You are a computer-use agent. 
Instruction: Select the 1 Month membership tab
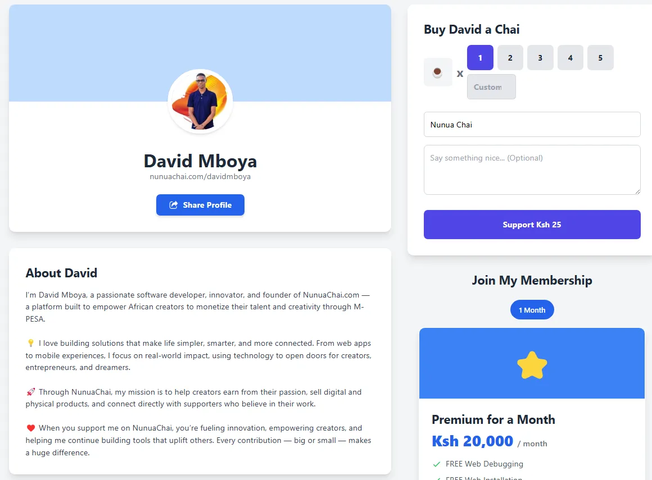point(532,310)
